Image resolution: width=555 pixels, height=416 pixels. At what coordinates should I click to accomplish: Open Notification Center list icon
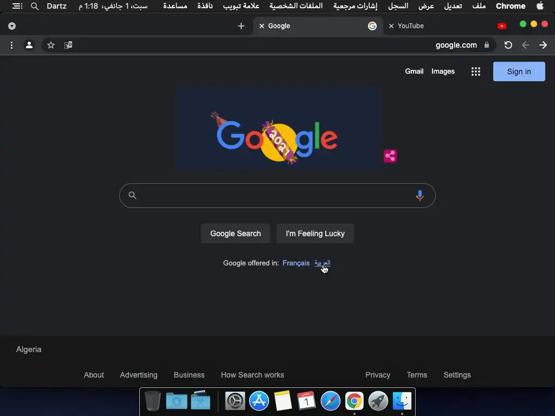(x=17, y=6)
